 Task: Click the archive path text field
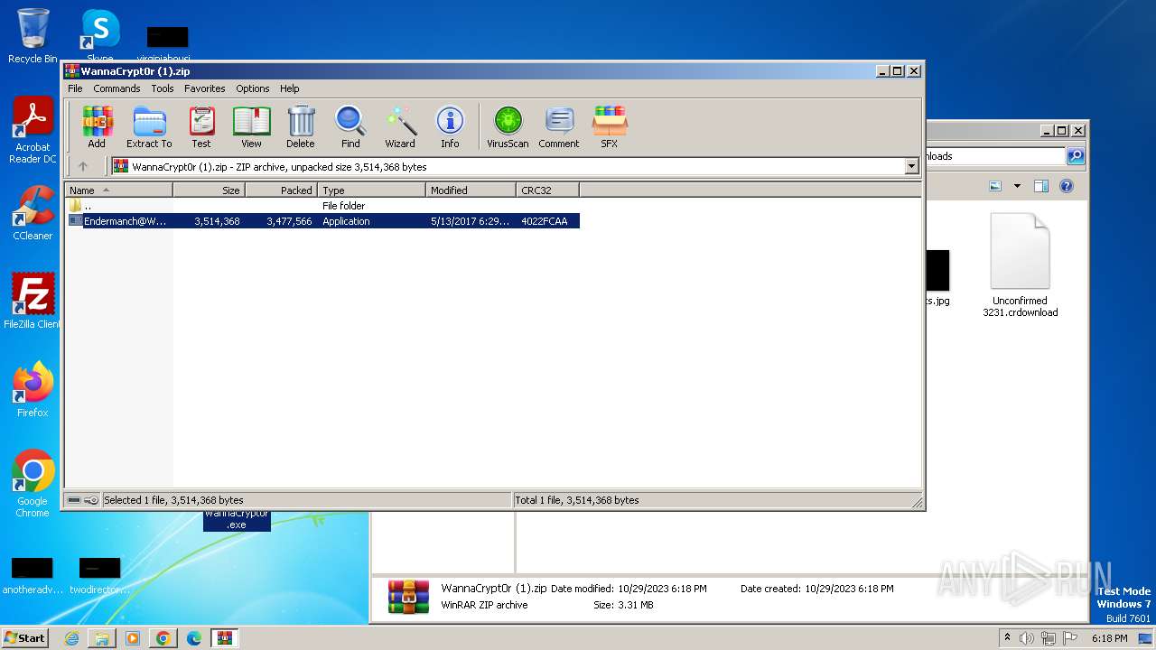tap(508, 166)
